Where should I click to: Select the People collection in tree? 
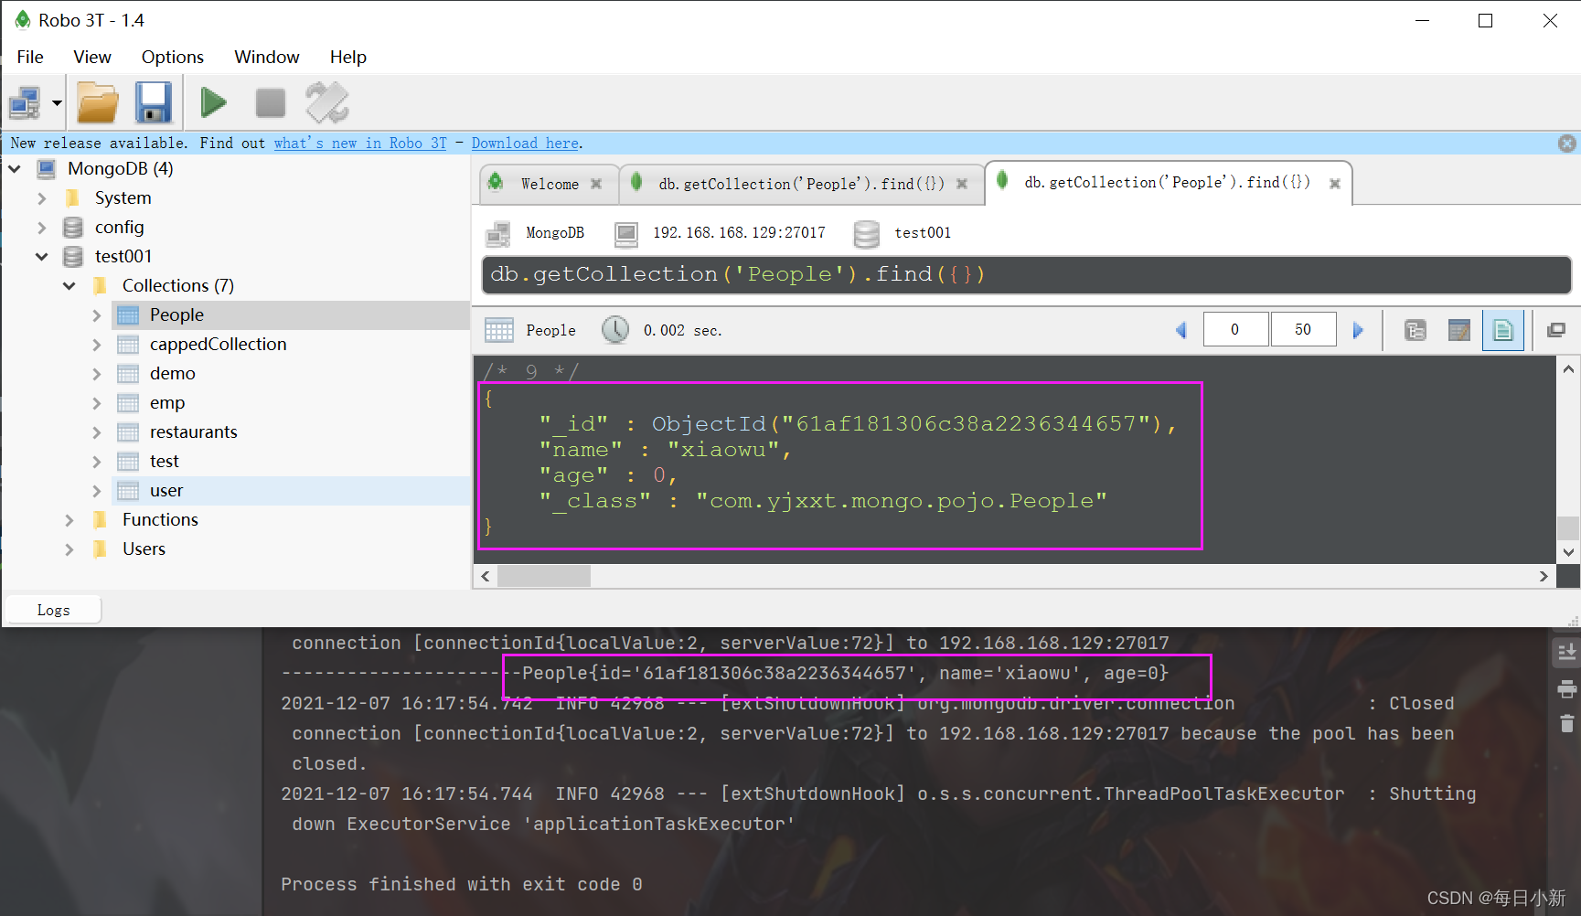176,315
